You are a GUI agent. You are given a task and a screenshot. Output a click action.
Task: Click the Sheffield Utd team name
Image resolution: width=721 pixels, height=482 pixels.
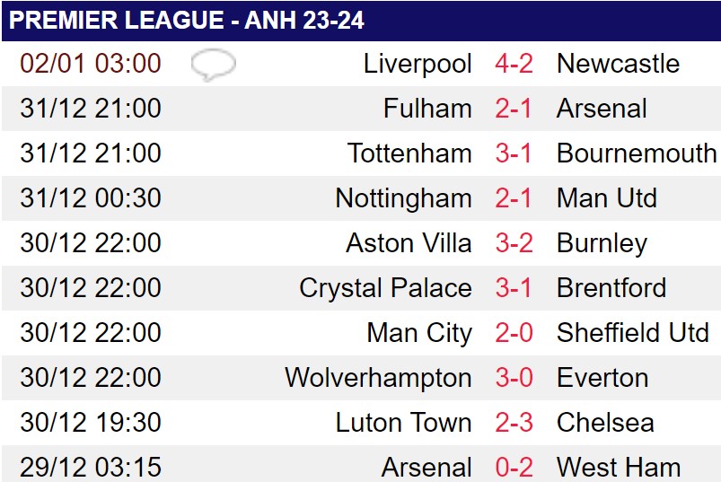point(633,333)
